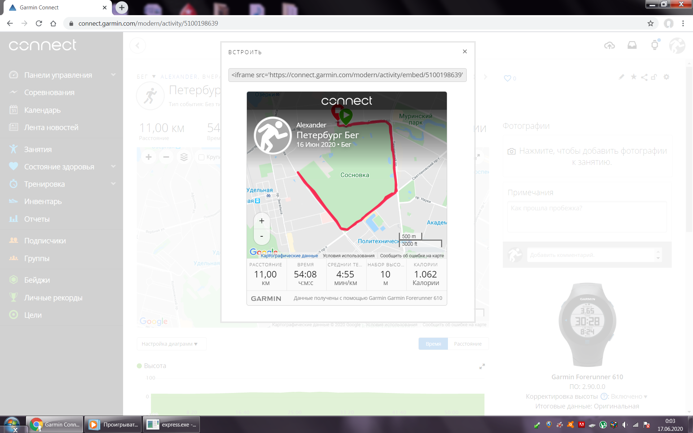This screenshot has height=433, width=693.
Task: Open Badges (Бейджи) in sidebar
Action: 37,280
